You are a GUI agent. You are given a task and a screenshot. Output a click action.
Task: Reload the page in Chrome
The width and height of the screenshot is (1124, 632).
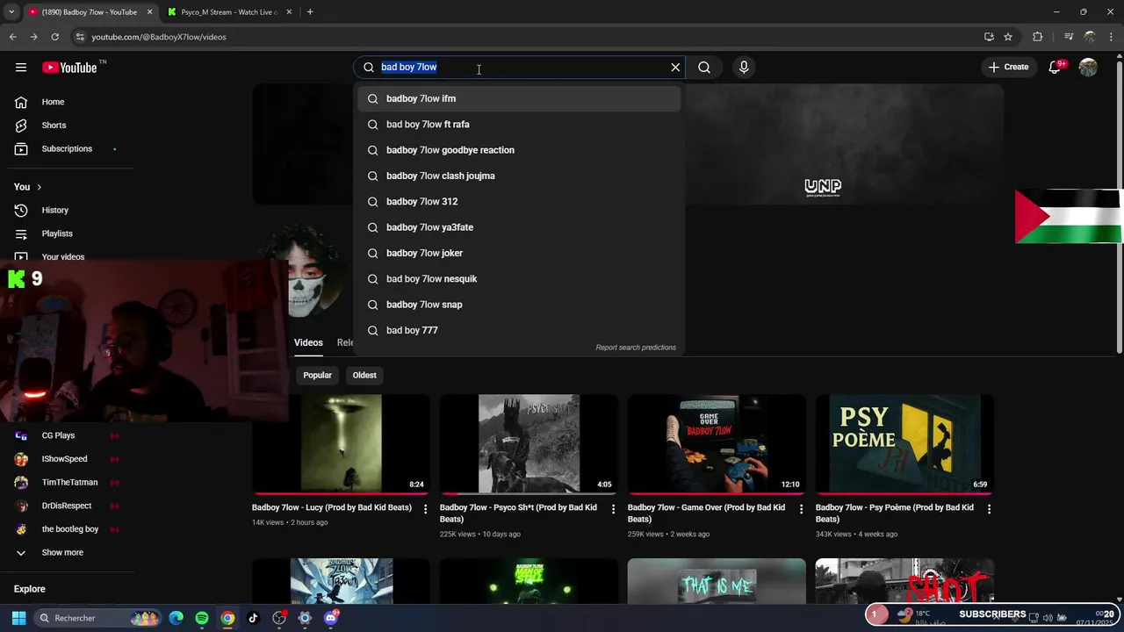click(54, 37)
